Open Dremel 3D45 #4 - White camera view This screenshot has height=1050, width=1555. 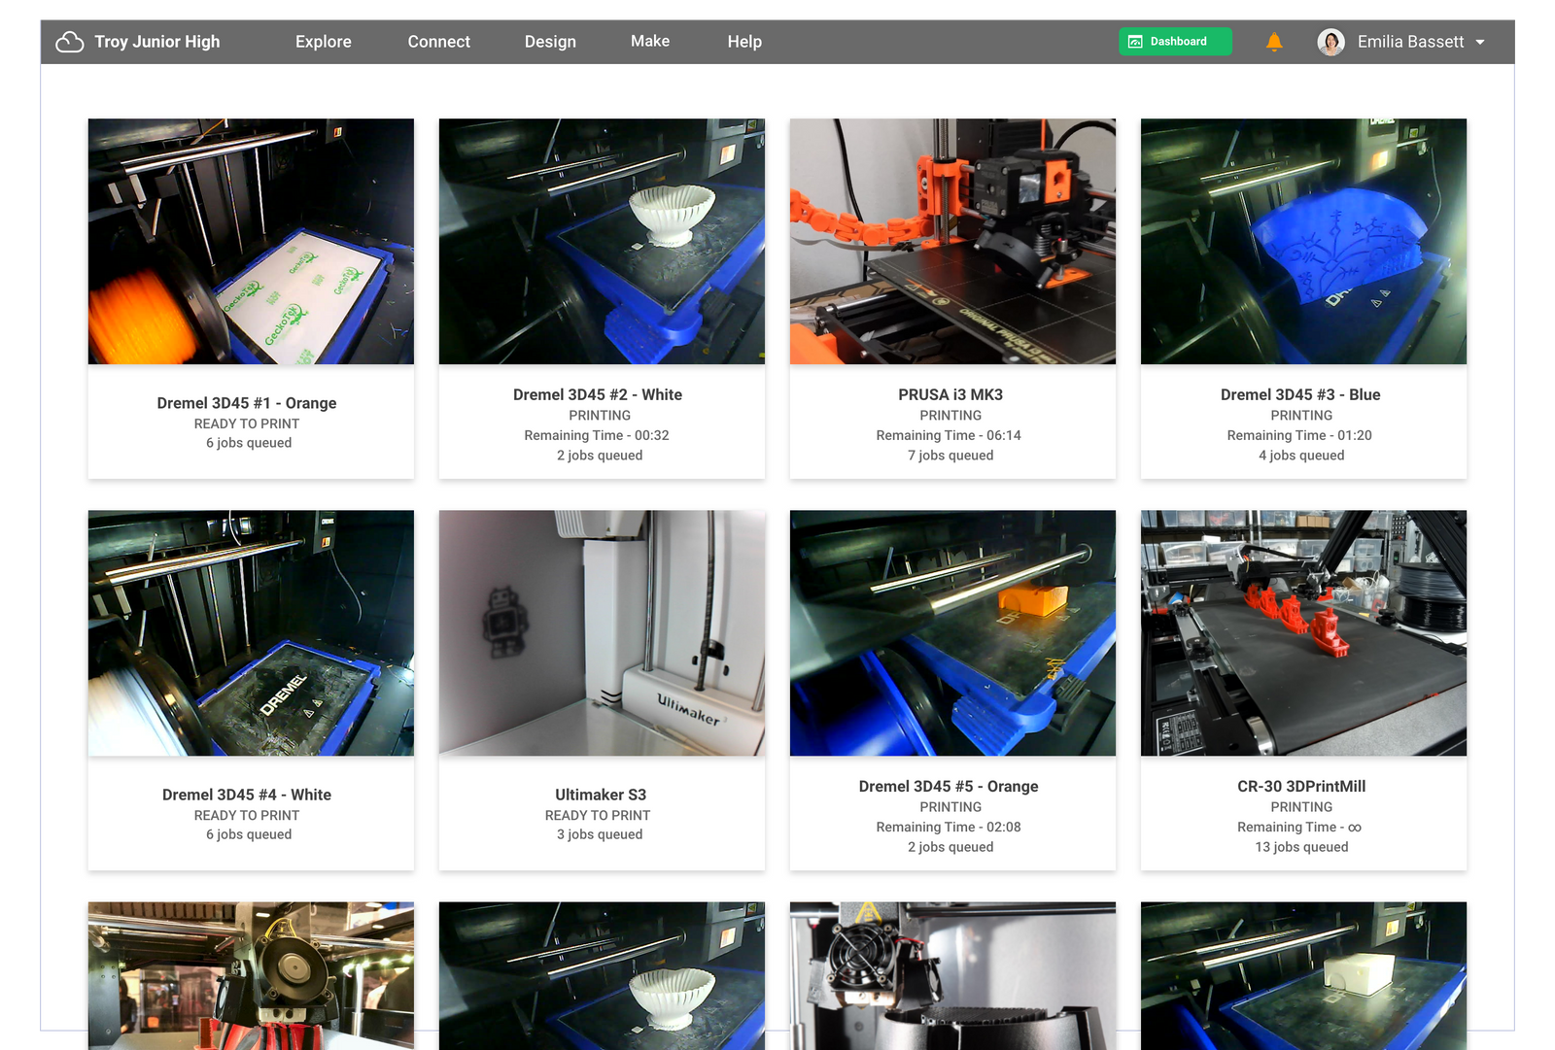pyautogui.click(x=251, y=633)
